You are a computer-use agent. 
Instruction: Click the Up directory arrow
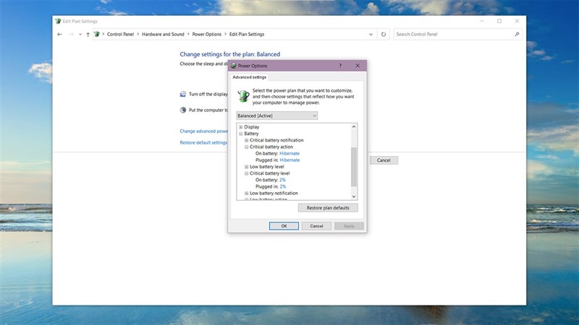(x=88, y=34)
